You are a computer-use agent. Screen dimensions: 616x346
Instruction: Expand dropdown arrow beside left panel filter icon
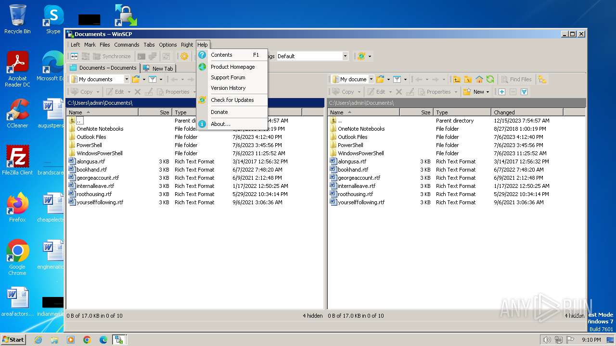161,79
